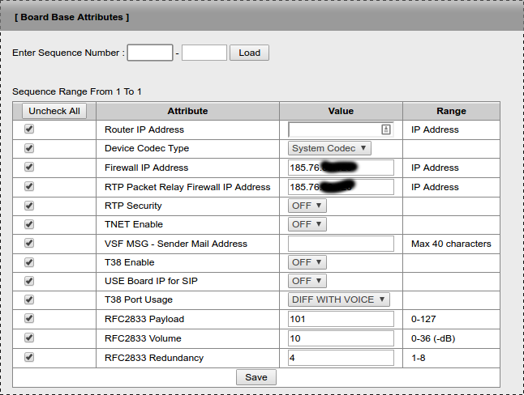Click the RFC2833 Volume value field
The width and height of the screenshot is (524, 395).
(341, 338)
